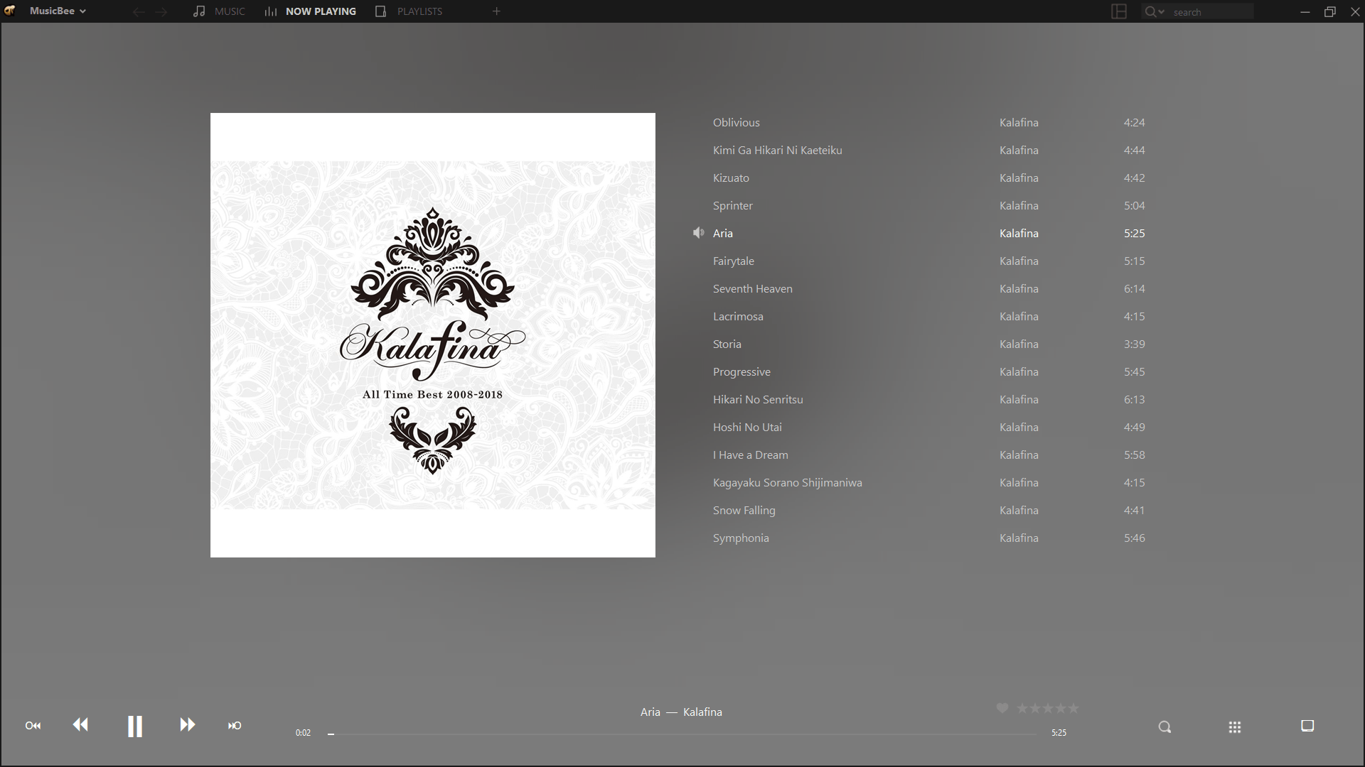Pause playback with the pause button
Image resolution: width=1365 pixels, height=767 pixels.
coord(134,726)
